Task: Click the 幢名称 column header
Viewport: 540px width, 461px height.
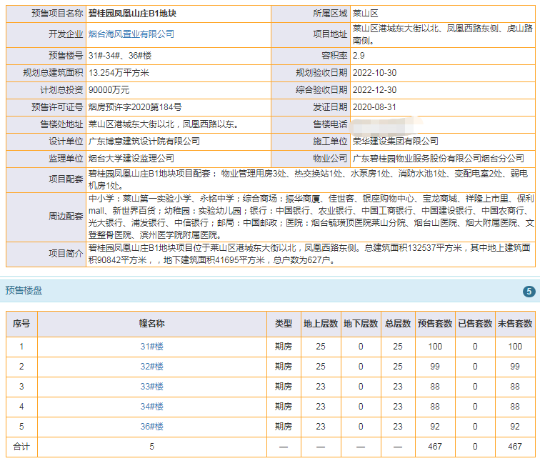Action: [151, 324]
